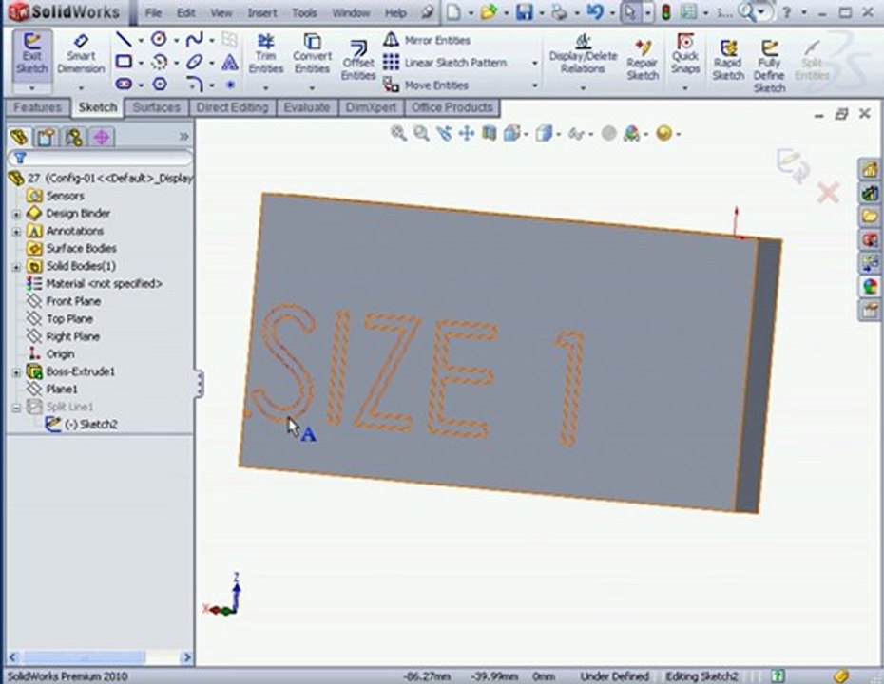
Task: Select the Spline sketch tool
Action: pos(195,40)
